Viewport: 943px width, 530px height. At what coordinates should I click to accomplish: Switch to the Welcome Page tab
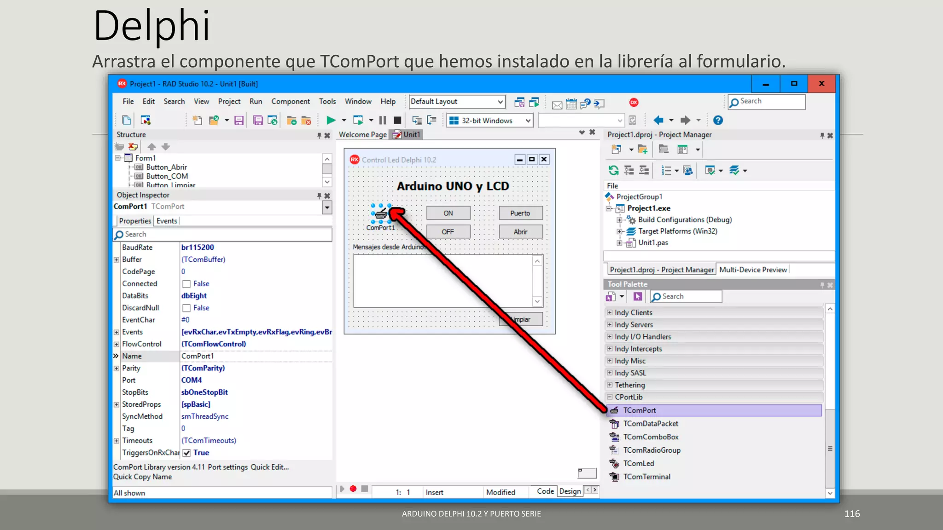click(362, 135)
